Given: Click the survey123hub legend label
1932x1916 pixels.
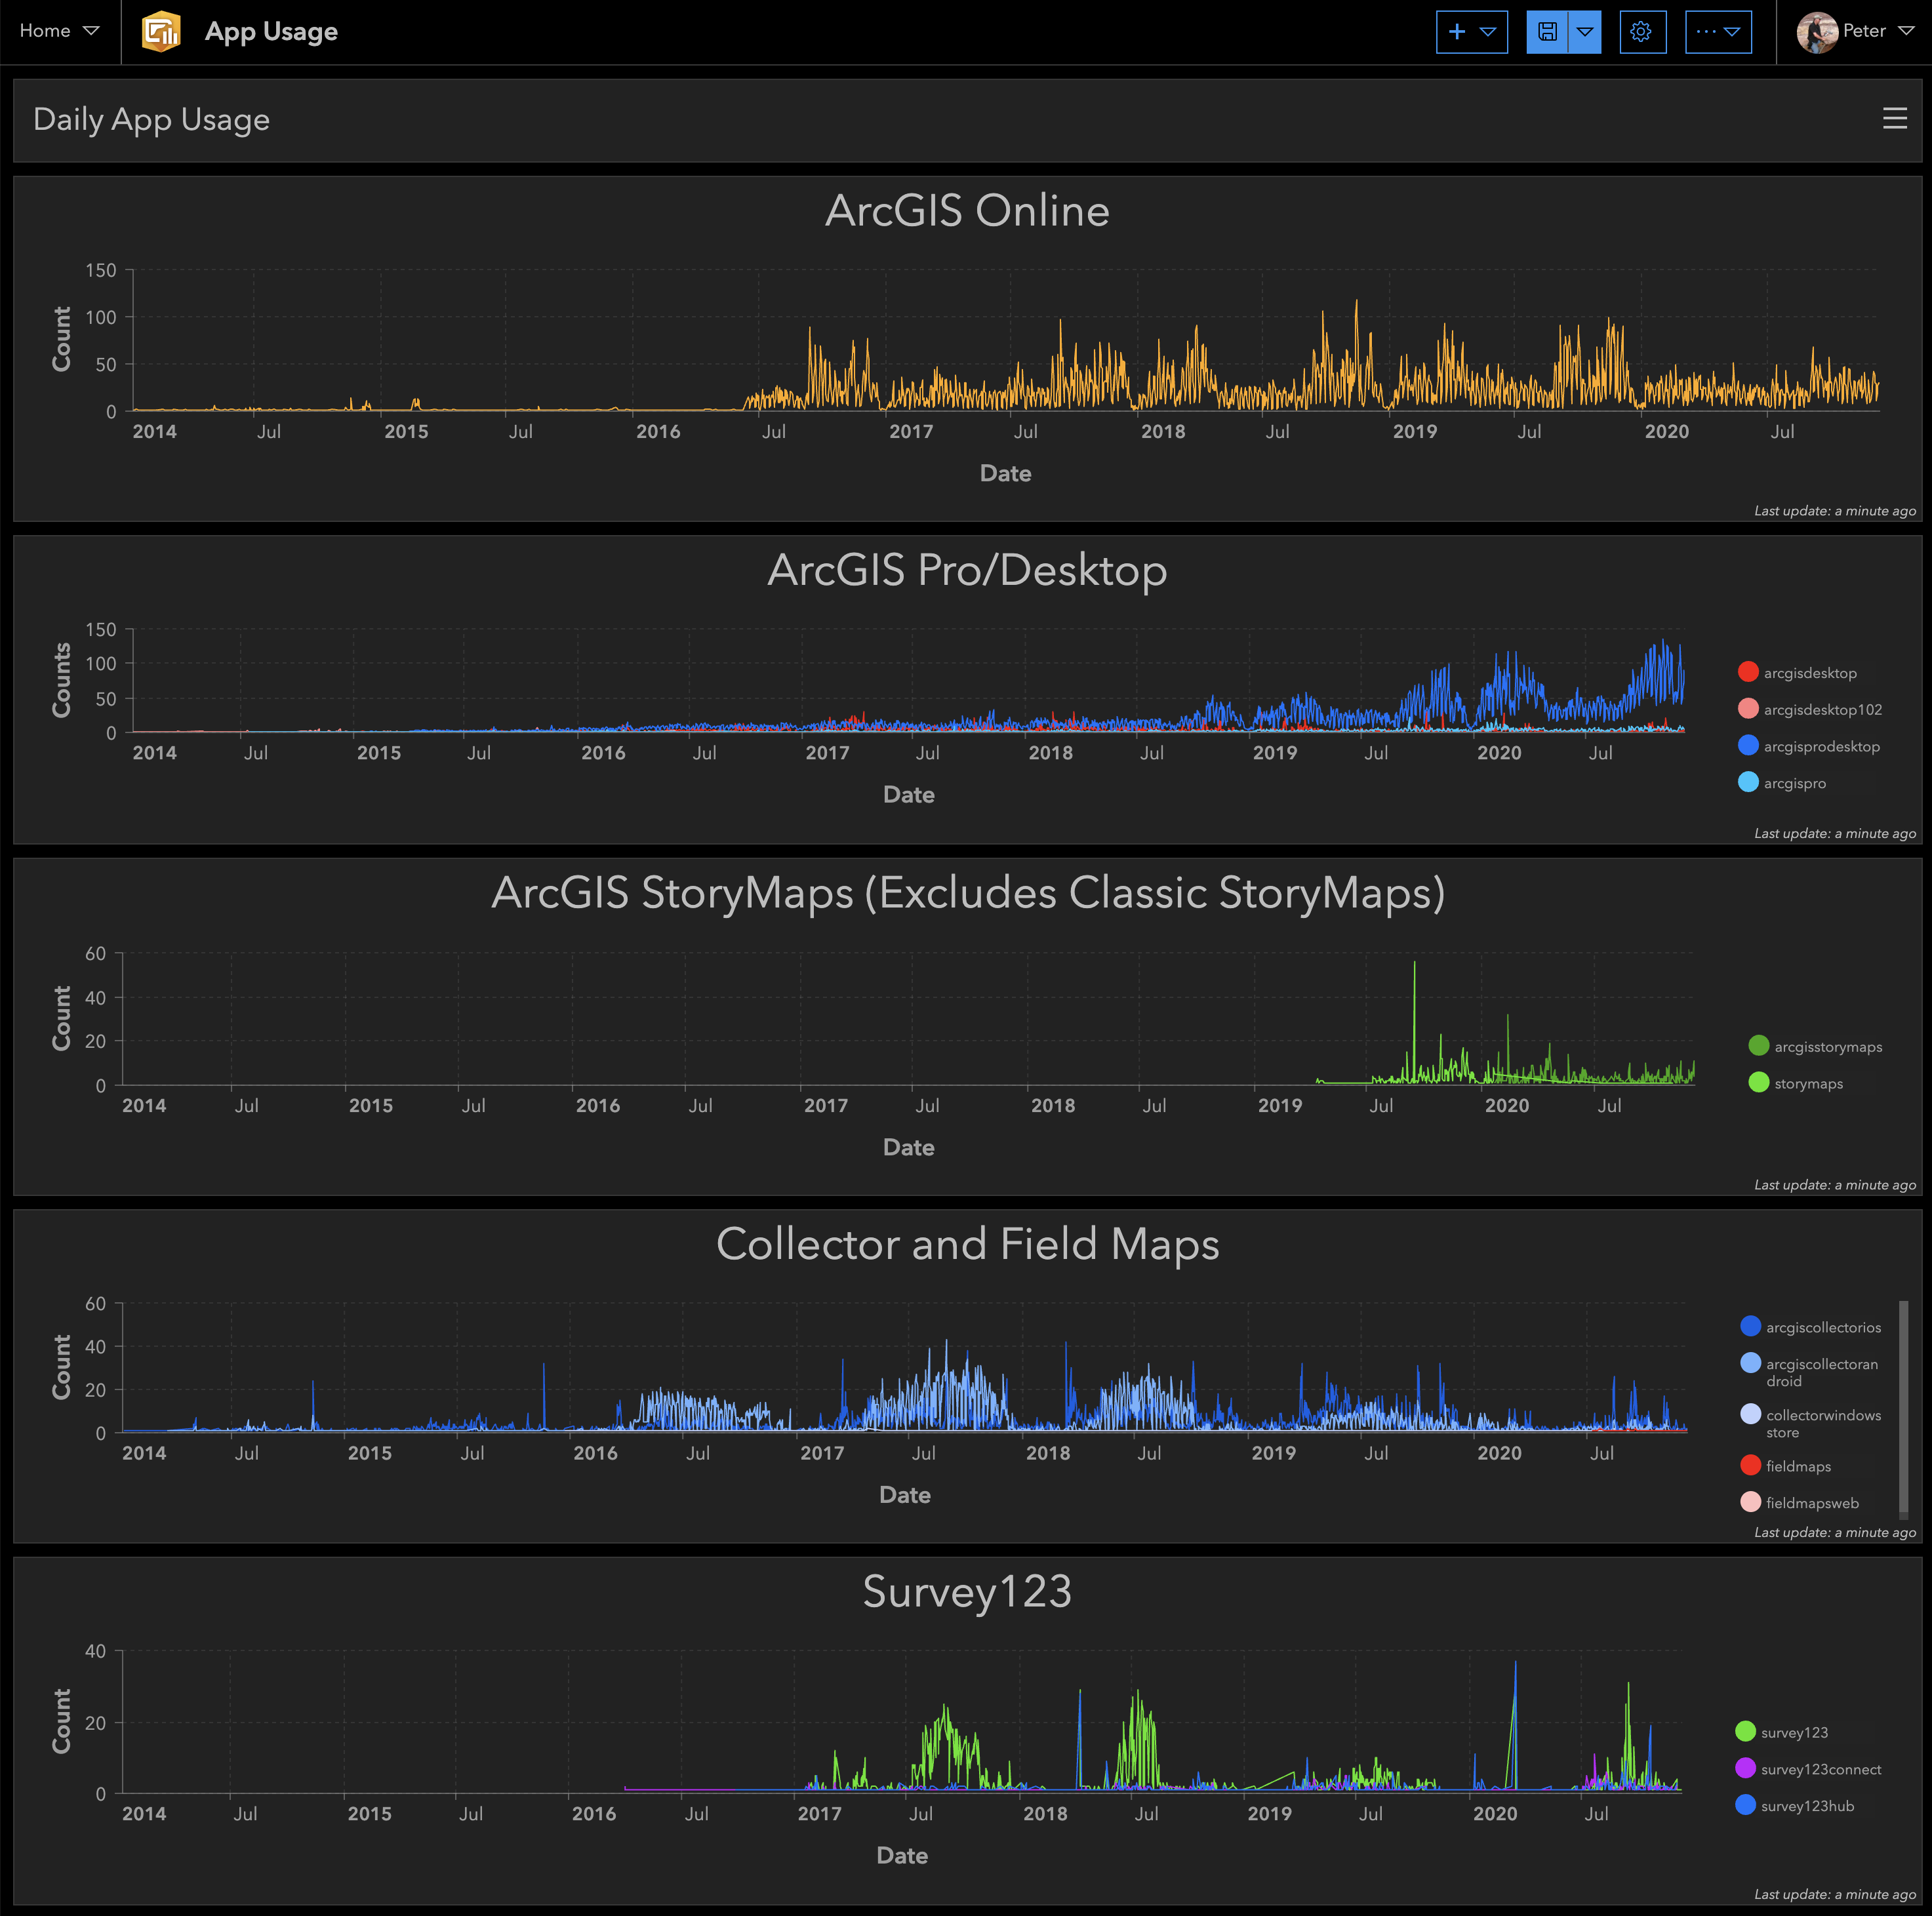Looking at the screenshot, I should coord(1807,1806).
